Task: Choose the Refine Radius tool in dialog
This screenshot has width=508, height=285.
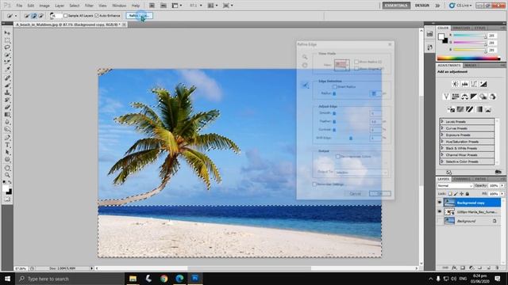Action: [305, 85]
